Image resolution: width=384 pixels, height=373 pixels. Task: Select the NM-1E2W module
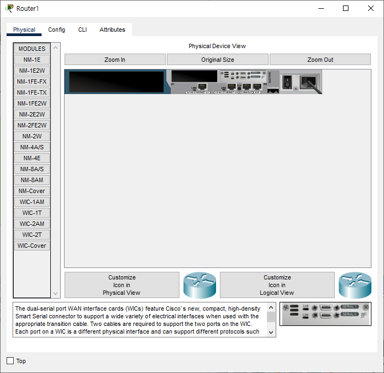[x=32, y=71]
